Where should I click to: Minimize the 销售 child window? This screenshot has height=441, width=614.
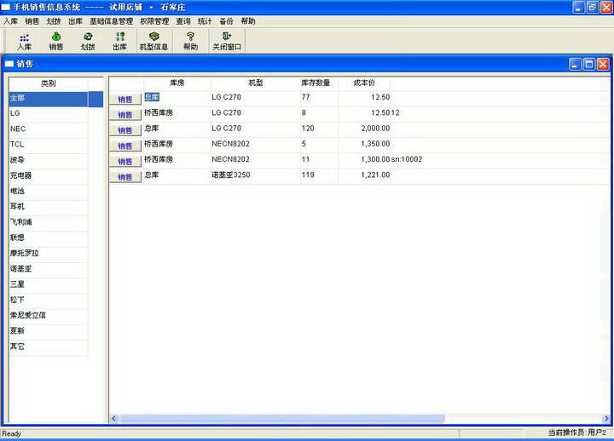575,64
